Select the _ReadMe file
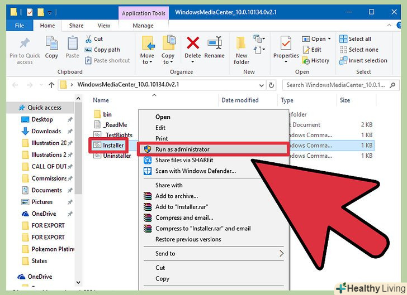The image size is (407, 295). [x=111, y=124]
